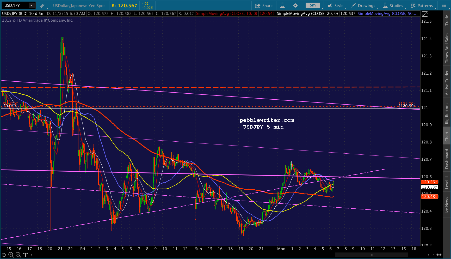The image size is (451, 259).
Task: Select the Chart side tab
Action: (x=447, y=136)
